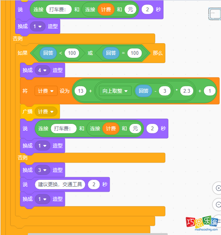The image size is (221, 235).
Task: Open the costume dropdown showing 4
Action: coord(42,70)
